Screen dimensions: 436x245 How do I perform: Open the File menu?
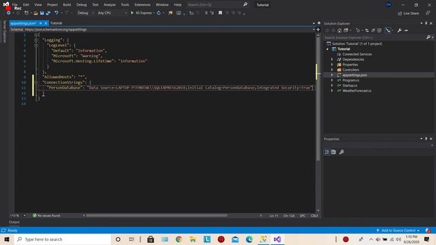(15, 5)
